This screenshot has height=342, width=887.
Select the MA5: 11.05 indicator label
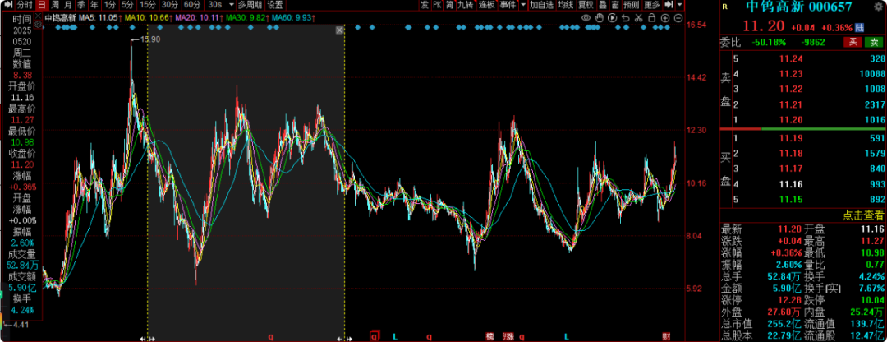(x=99, y=18)
